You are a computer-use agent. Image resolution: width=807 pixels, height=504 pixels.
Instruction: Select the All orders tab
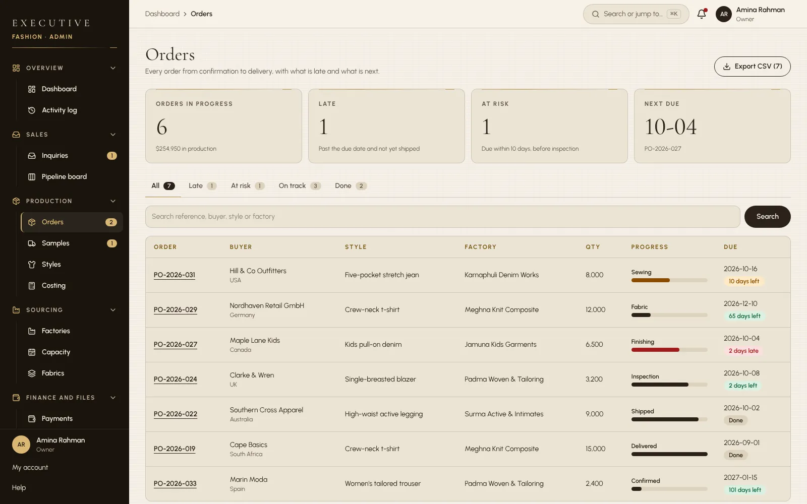[163, 186]
